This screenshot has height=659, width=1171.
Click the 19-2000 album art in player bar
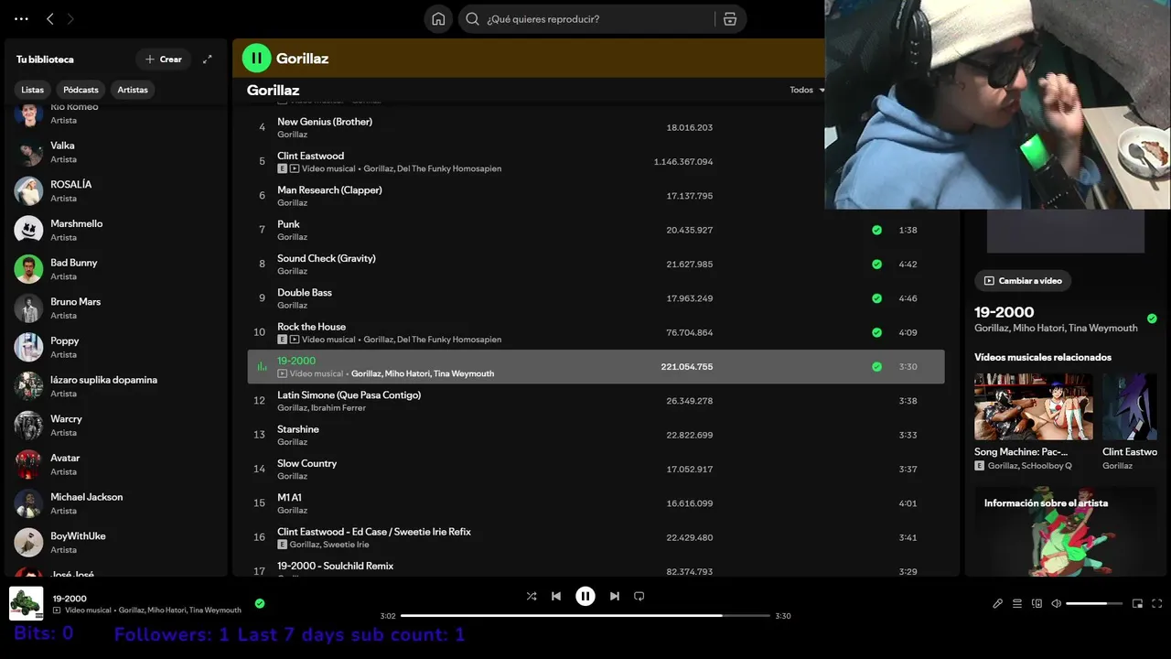click(26, 603)
